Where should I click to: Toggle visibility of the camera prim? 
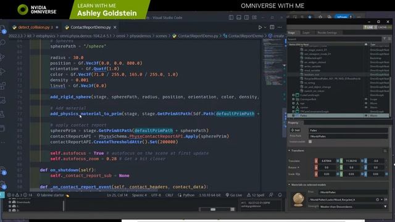366,107
